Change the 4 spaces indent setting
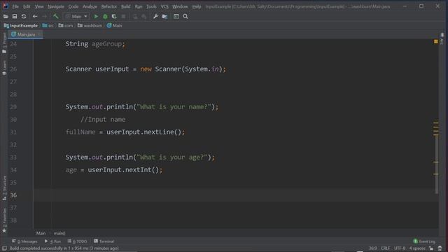This screenshot has height=252, width=448. [417, 248]
